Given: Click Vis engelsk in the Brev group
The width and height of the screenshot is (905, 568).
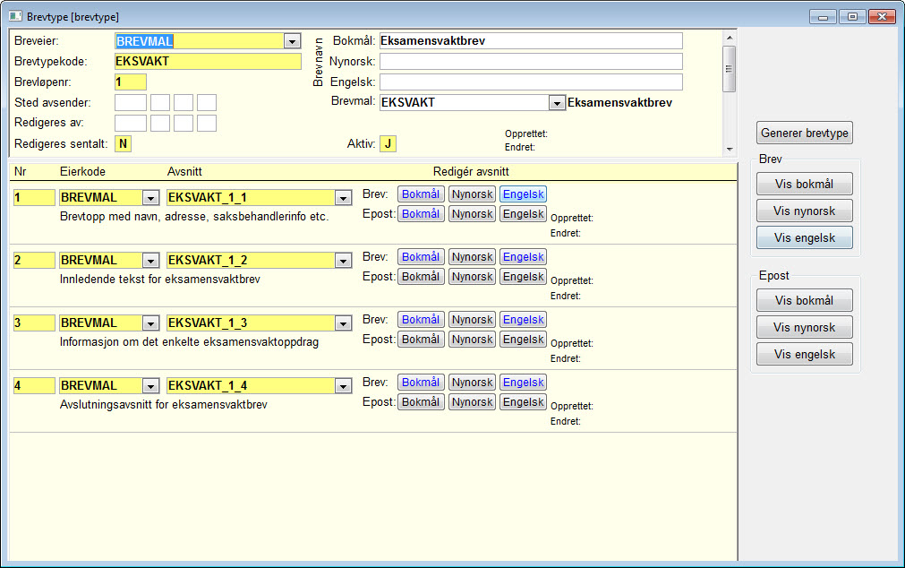Looking at the screenshot, I should pos(805,237).
